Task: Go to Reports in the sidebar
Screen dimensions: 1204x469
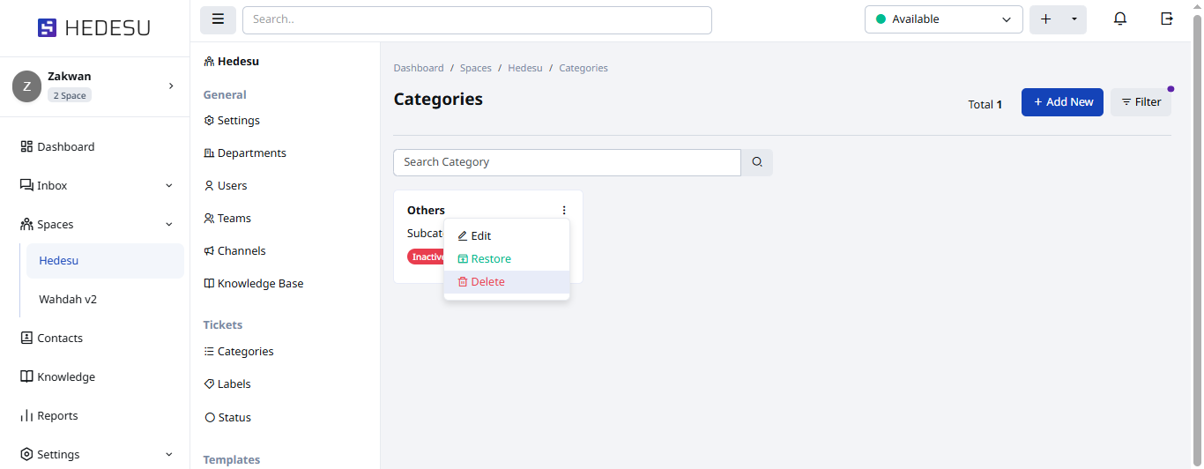Action: tap(57, 416)
